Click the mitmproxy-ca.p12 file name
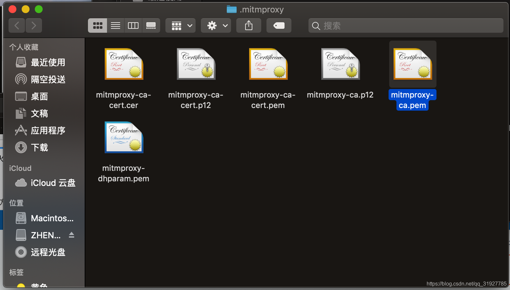 [340, 95]
